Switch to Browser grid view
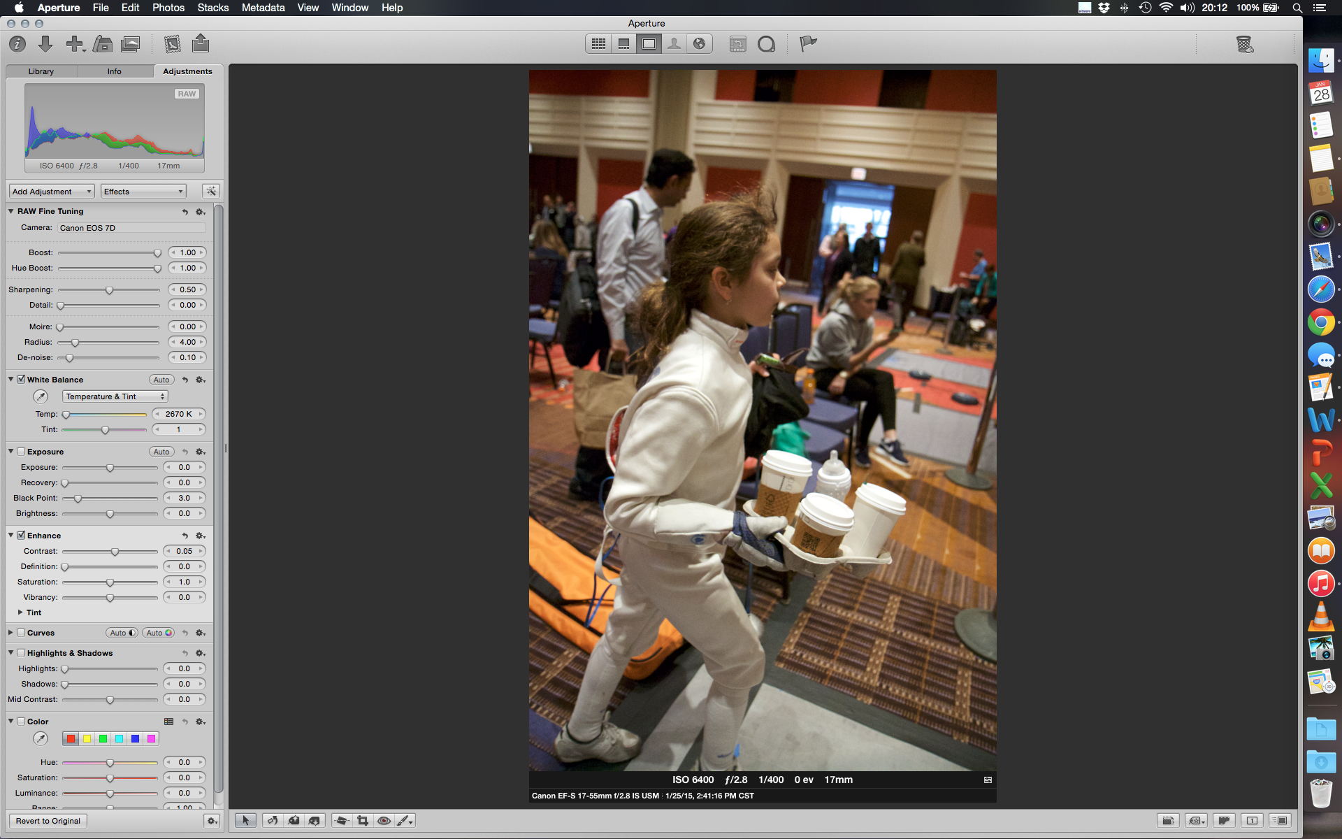 point(598,44)
